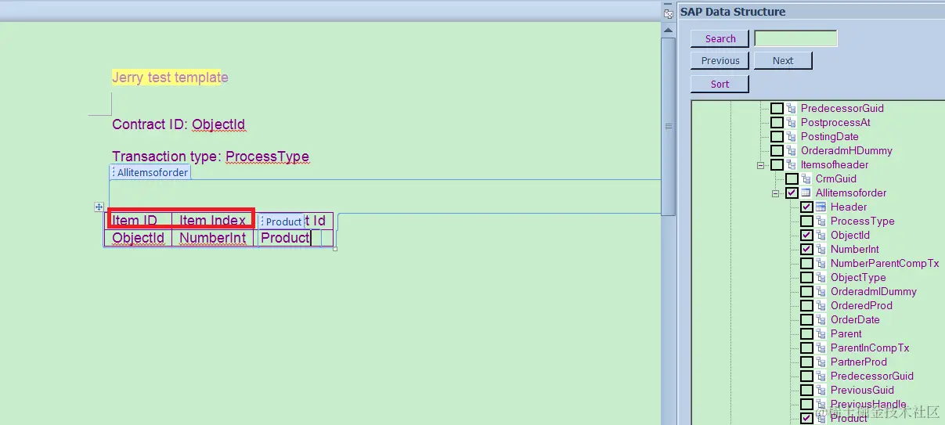Tick the PostingDate checkbox
The height and width of the screenshot is (425, 945).
[777, 136]
